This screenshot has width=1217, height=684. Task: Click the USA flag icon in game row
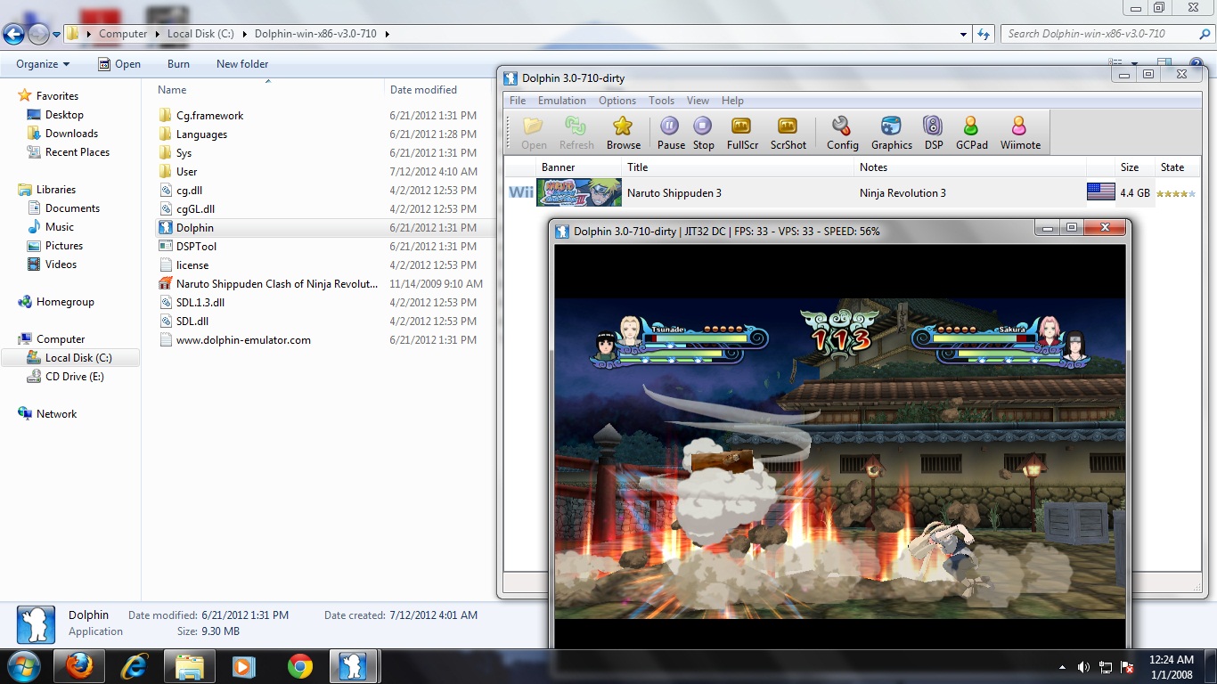click(x=1100, y=191)
